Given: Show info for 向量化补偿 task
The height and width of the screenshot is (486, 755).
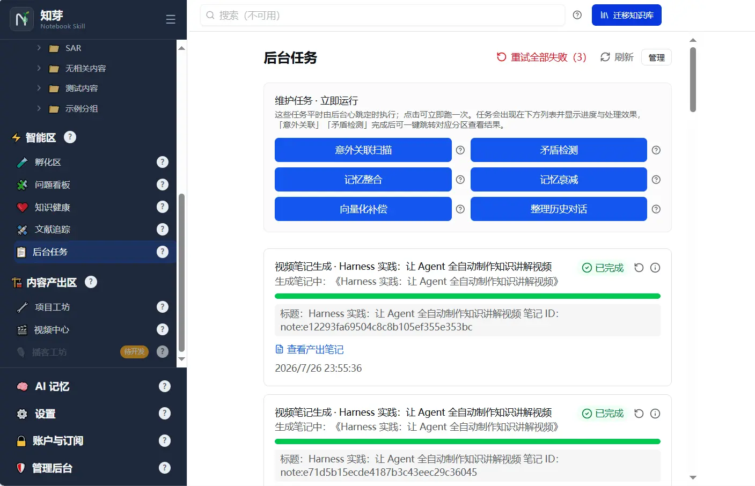Looking at the screenshot, I should 460,209.
